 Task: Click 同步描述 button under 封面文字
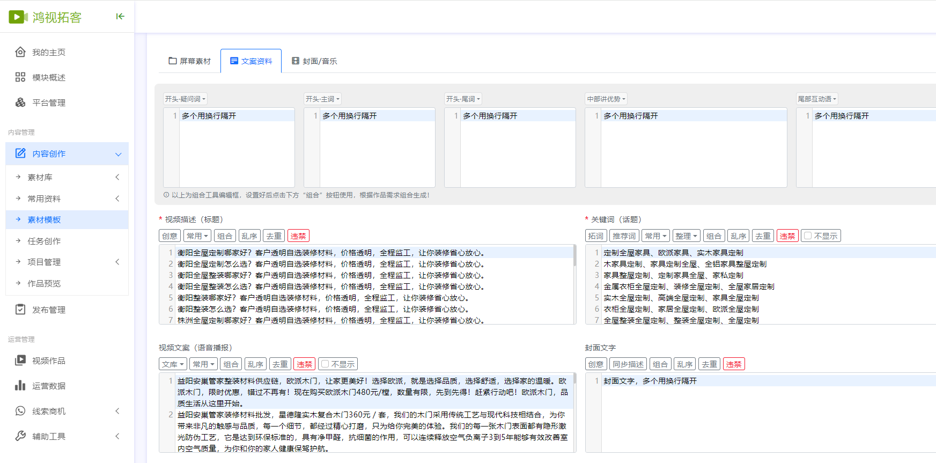click(628, 364)
